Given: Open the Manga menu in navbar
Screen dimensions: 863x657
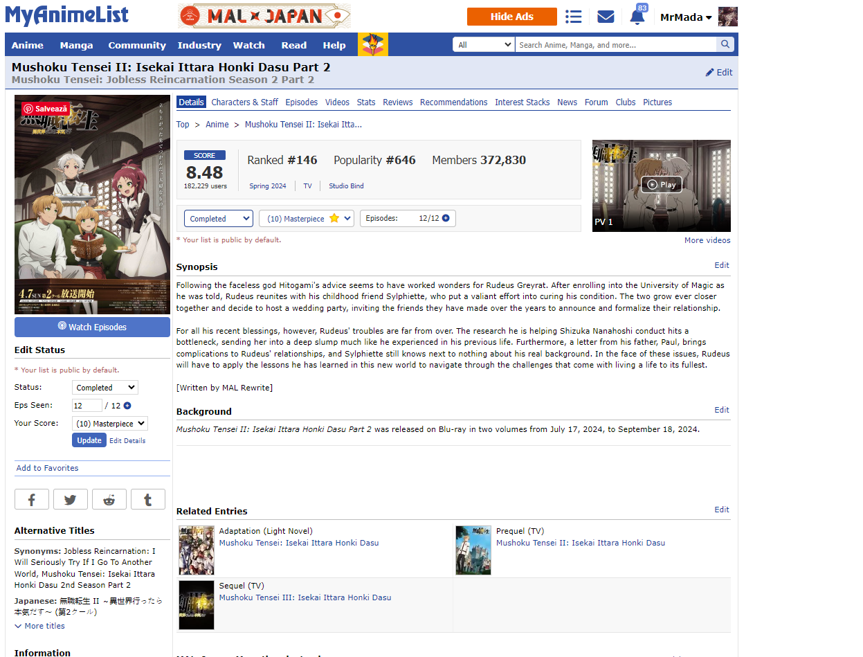Looking at the screenshot, I should (76, 45).
